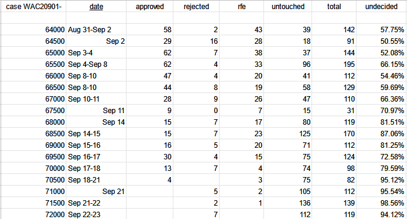The image size is (407, 219).
Task: Click the untouched cell with 125
Action: (x=288, y=134)
